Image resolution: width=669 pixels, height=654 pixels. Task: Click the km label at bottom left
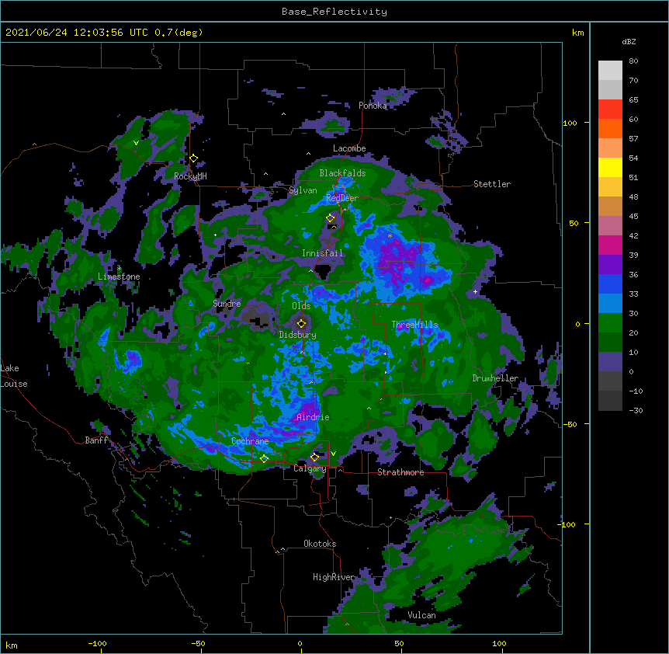click(12, 645)
